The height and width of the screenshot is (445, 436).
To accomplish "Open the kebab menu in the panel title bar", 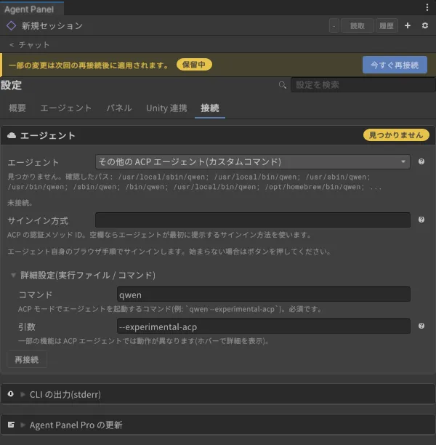I will click(427, 7).
